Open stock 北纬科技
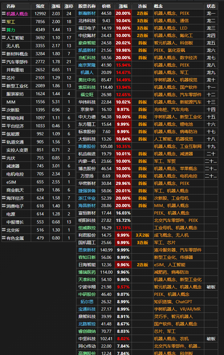The image size is (224, 355). tap(87, 21)
